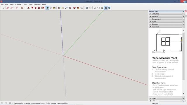This screenshot has width=187, height=105.
Task: Activate the Push/Pull tool
Action: pos(28,8)
